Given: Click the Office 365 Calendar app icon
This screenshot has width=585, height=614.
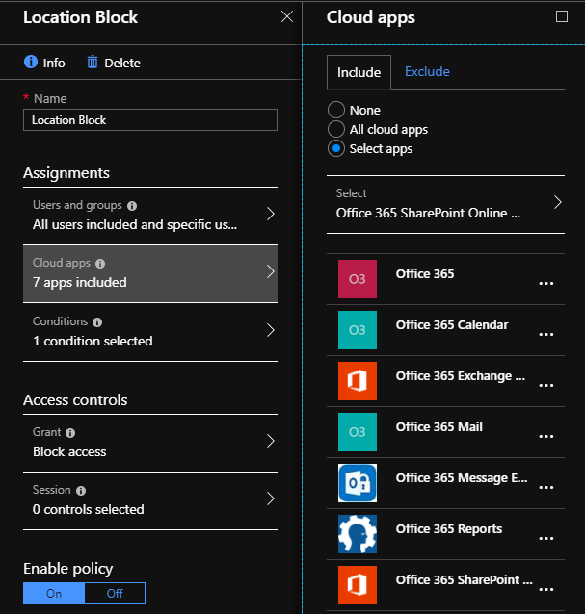Looking at the screenshot, I should [x=358, y=330].
